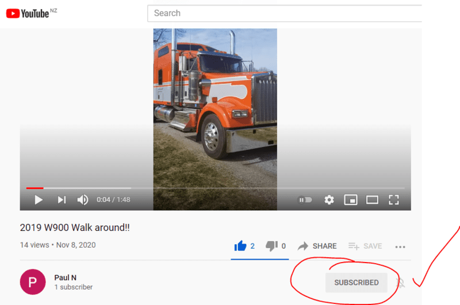Enter full screen mode
This screenshot has width=460, height=305.
point(394,200)
